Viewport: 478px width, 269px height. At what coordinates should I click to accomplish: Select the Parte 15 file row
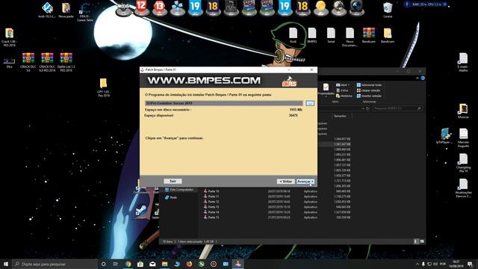click(x=277, y=217)
